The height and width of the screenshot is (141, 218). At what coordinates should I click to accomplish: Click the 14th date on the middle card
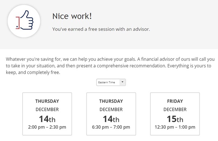(111, 119)
